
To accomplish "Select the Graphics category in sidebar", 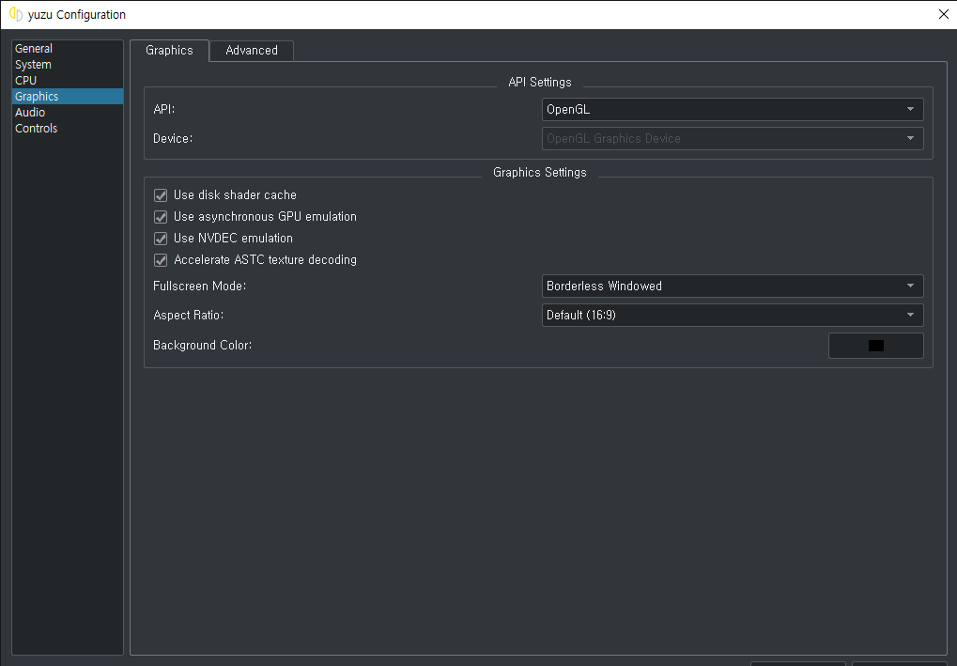I will 68,97.
